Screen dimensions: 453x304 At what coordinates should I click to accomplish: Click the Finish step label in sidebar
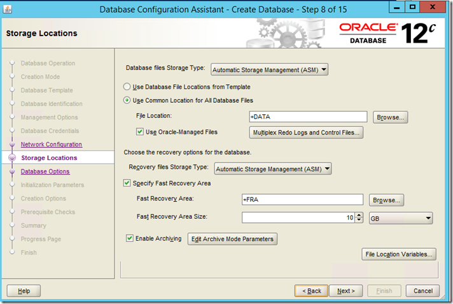(x=29, y=253)
